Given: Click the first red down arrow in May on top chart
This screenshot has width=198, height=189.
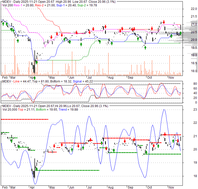Looking at the screenshot, I should tap(57, 34).
